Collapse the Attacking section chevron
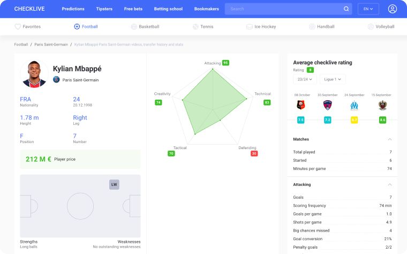This screenshot has height=254, width=407. click(390, 184)
